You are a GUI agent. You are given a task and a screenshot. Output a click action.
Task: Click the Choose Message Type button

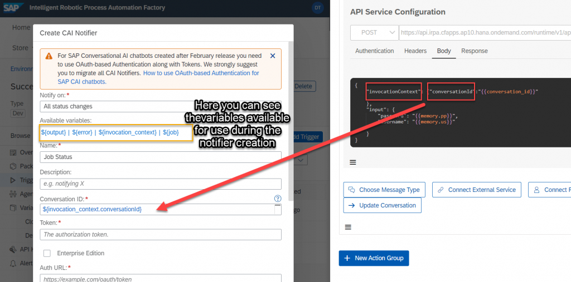coord(384,190)
